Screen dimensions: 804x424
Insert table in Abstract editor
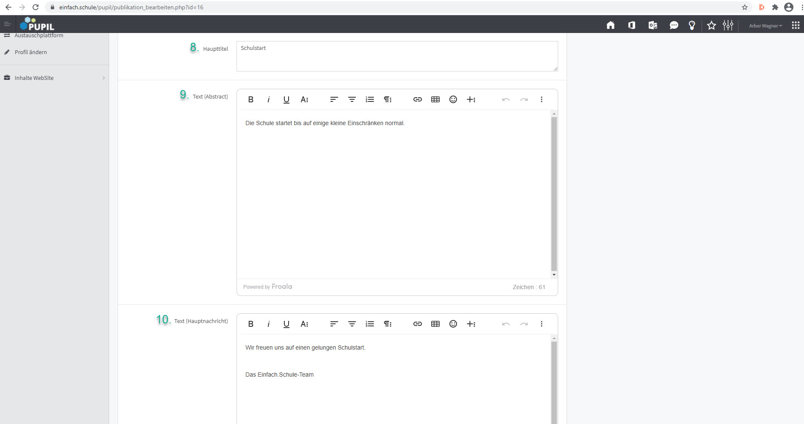(435, 99)
